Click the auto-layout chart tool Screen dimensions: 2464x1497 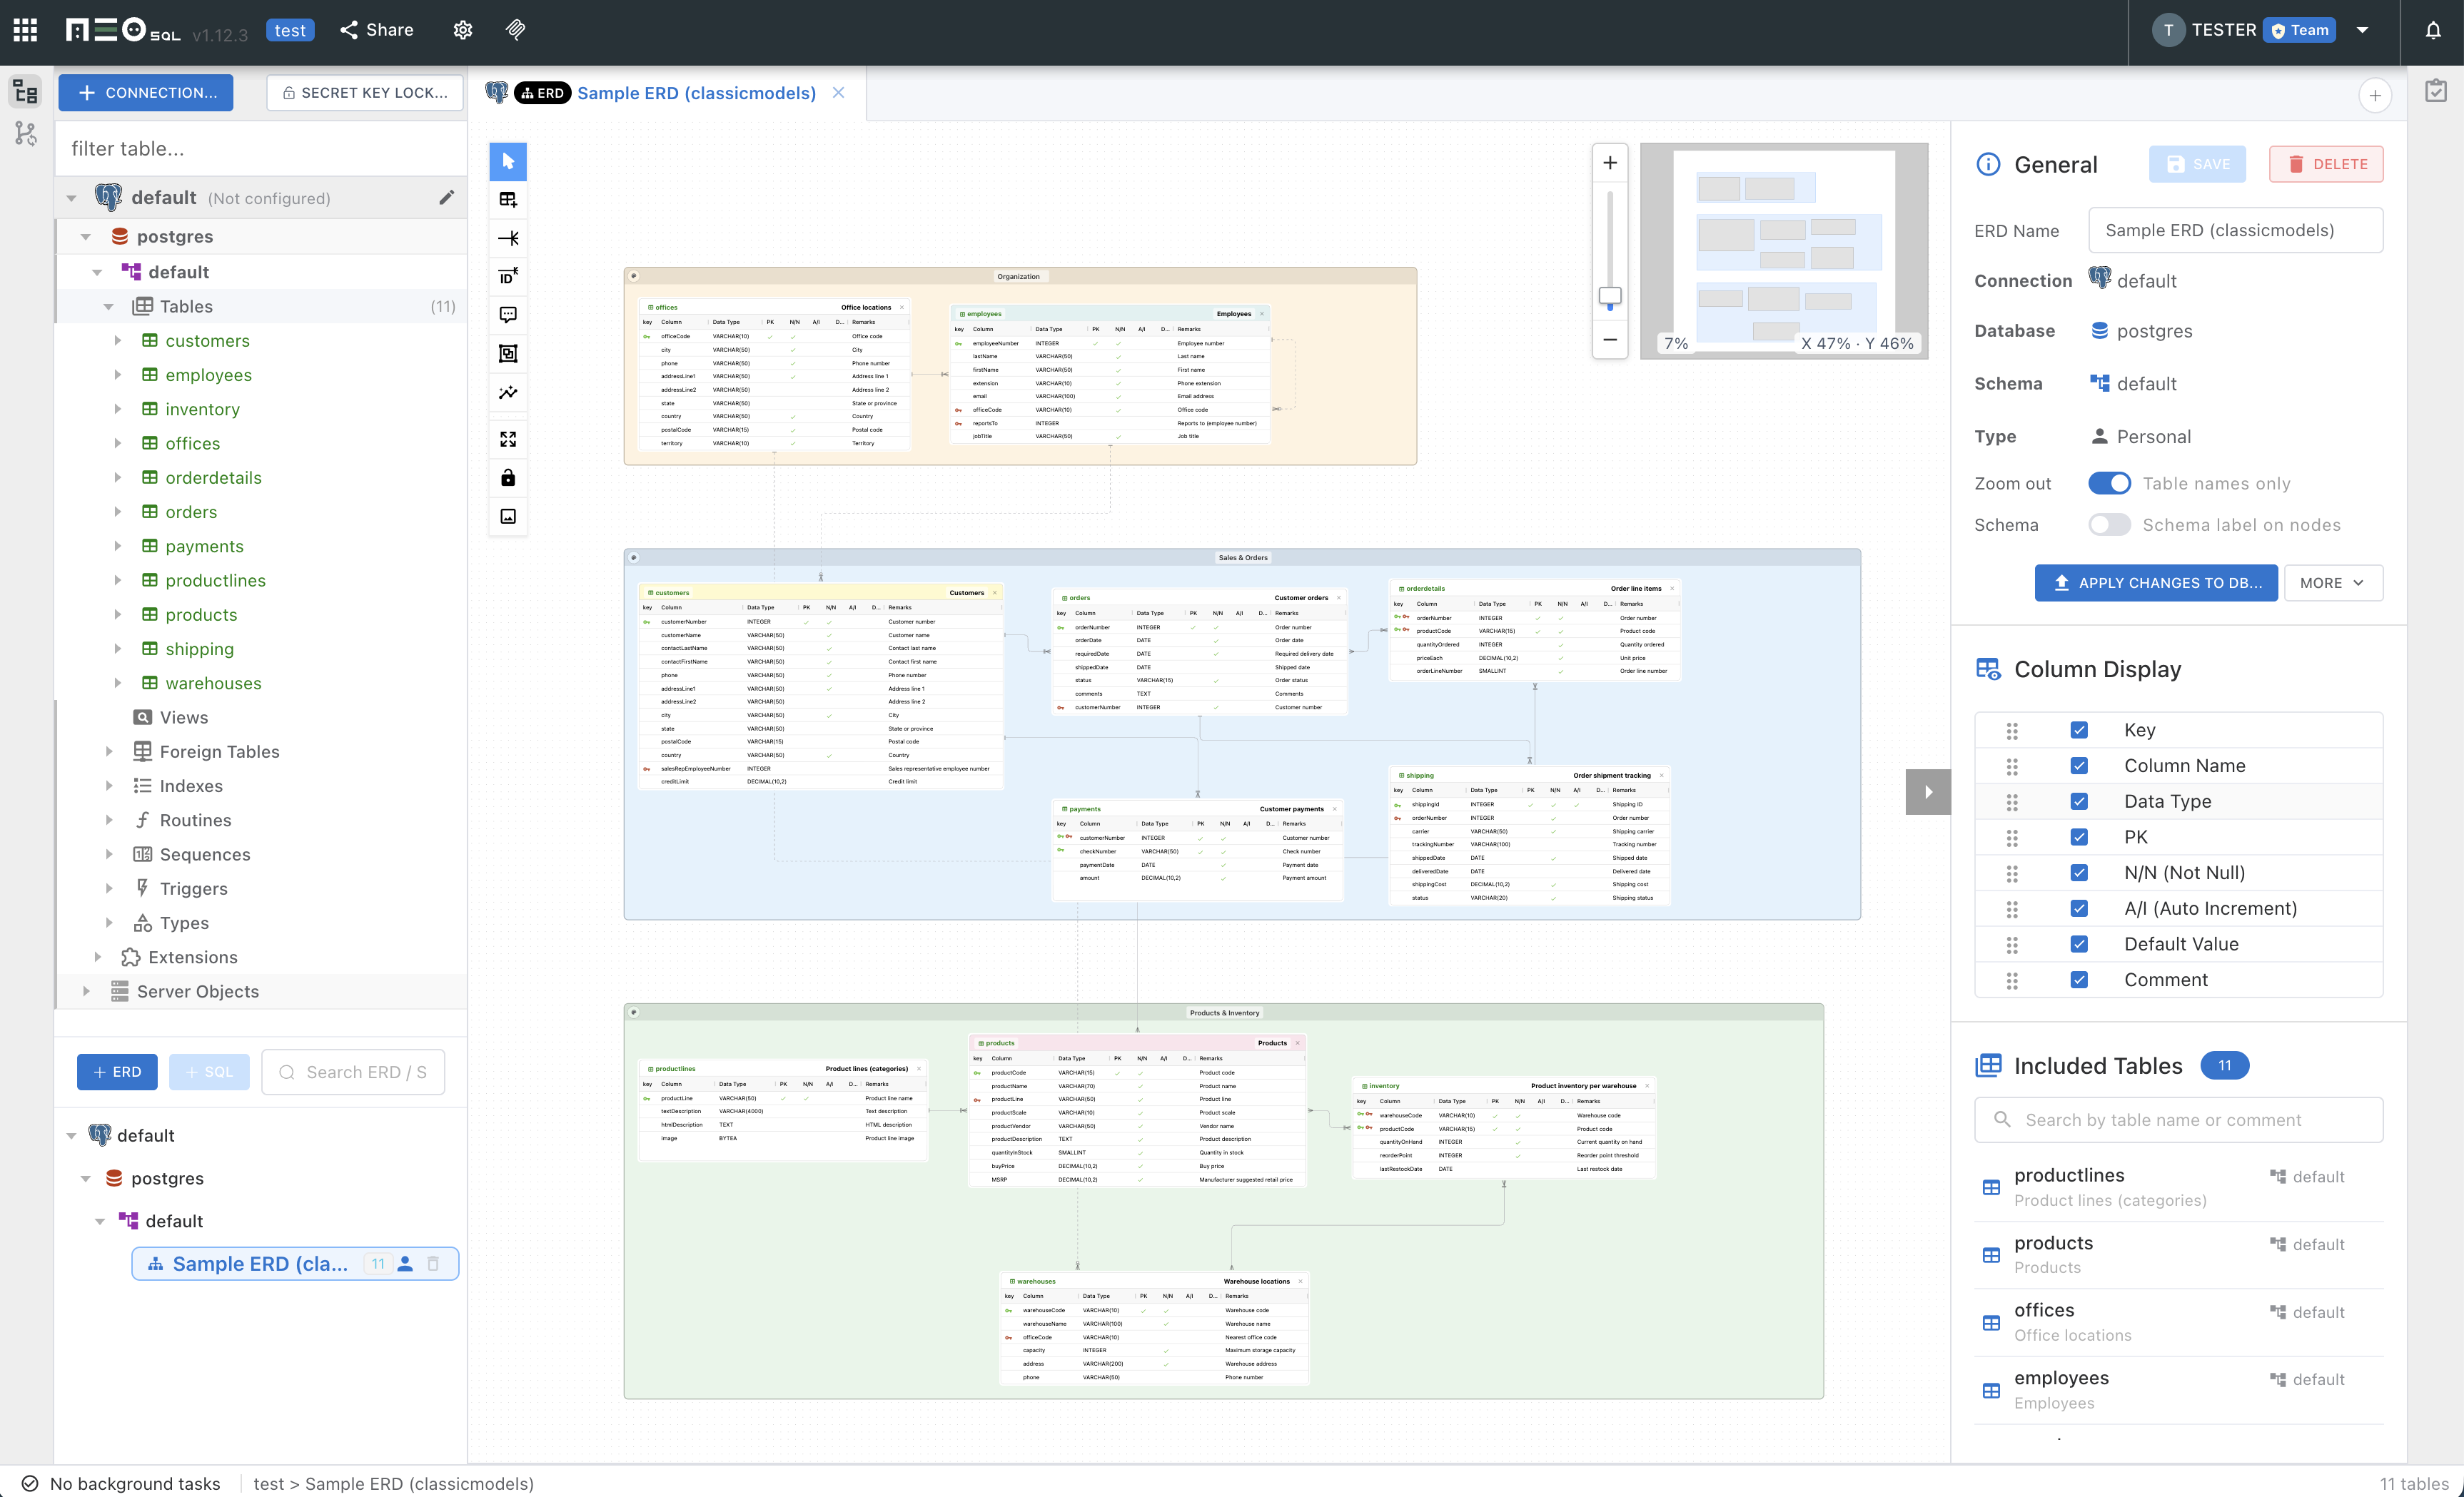point(508,392)
